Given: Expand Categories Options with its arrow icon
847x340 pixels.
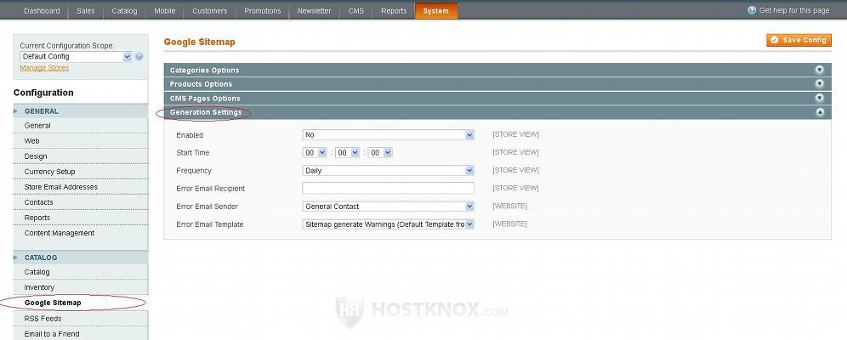Looking at the screenshot, I should click(820, 70).
